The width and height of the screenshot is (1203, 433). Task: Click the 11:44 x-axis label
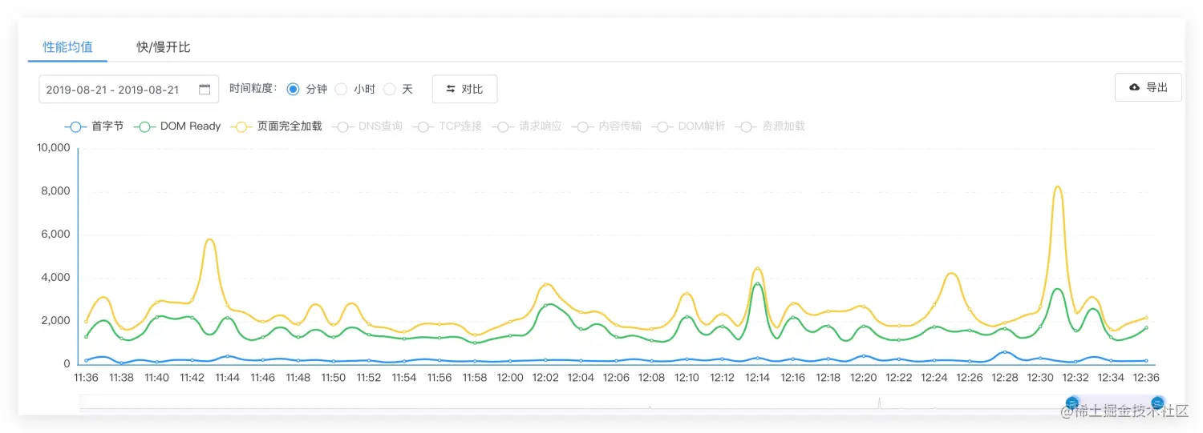pyautogui.click(x=228, y=378)
